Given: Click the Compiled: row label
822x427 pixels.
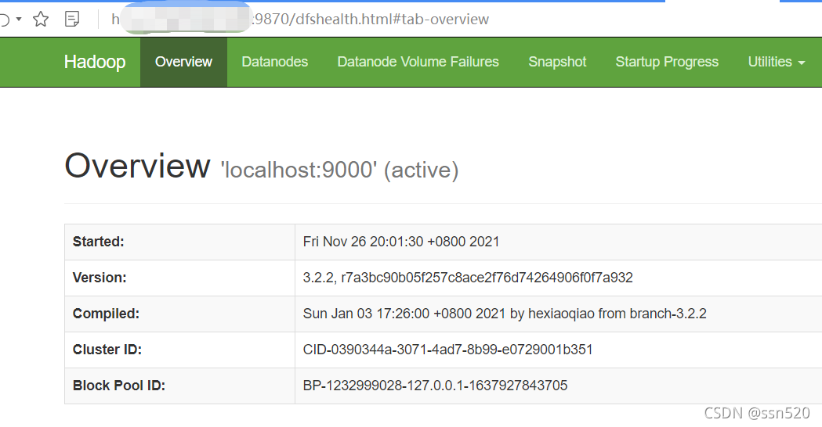Looking at the screenshot, I should [106, 314].
